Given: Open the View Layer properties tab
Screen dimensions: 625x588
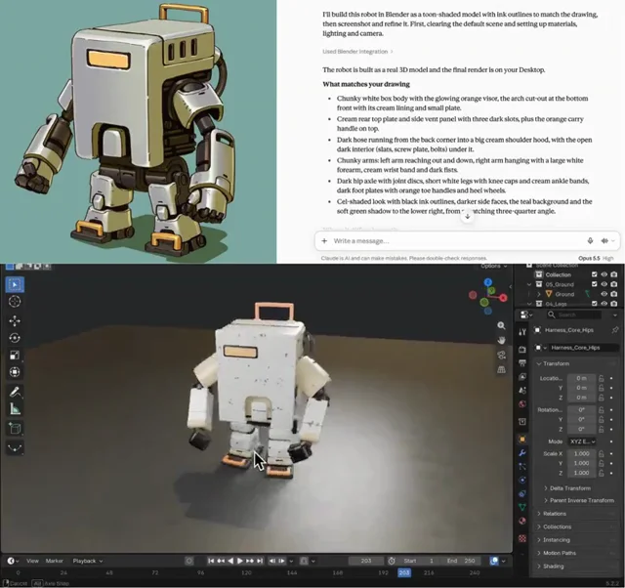Looking at the screenshot, I should tap(522, 377).
